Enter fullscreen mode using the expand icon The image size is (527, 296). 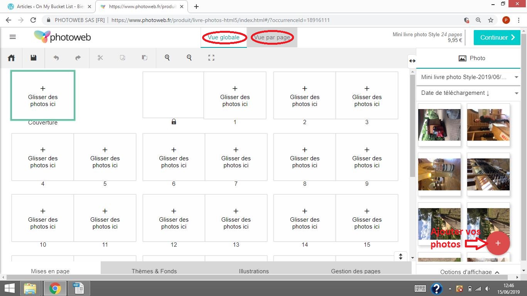[211, 58]
